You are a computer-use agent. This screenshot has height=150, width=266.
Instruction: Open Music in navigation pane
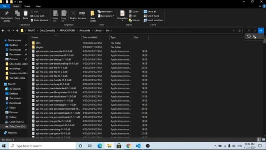[12, 107]
